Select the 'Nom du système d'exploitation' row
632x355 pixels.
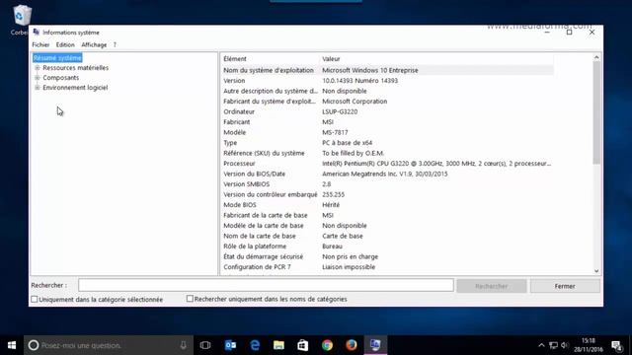pos(387,70)
